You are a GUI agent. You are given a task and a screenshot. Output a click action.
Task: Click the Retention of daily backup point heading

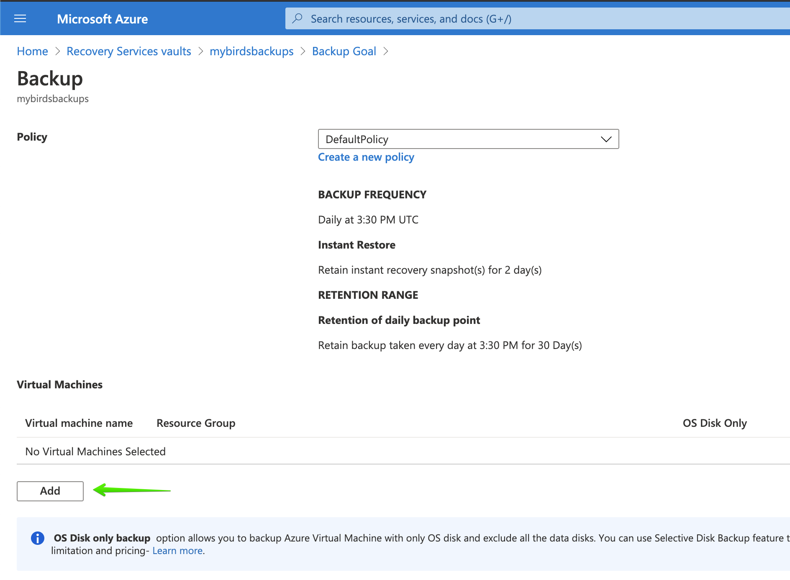(x=399, y=320)
